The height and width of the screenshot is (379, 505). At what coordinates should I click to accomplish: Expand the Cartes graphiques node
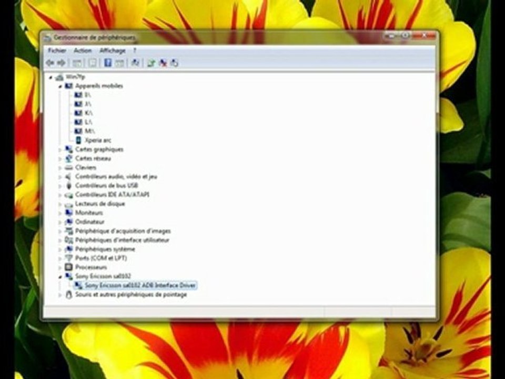click(x=60, y=149)
